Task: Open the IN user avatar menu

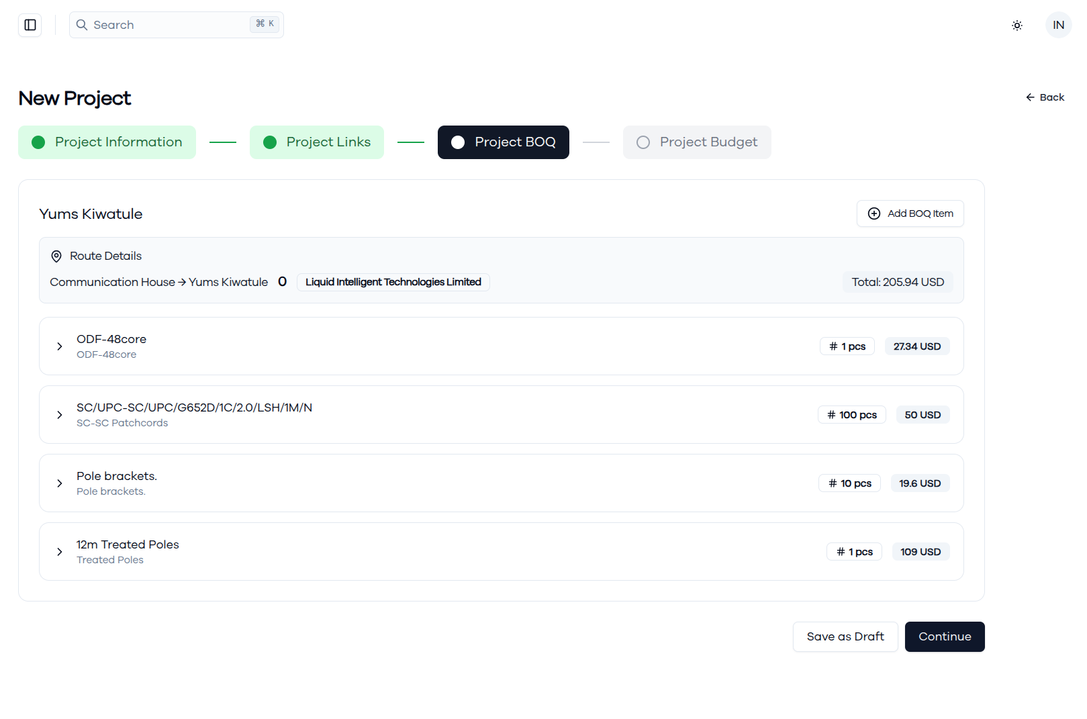Action: 1058,25
